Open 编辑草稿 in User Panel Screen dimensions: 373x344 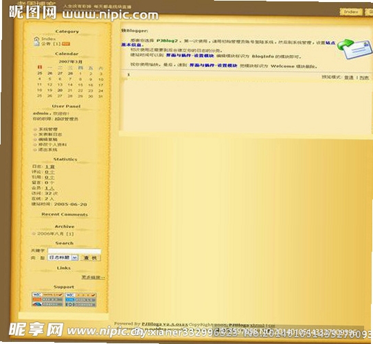coord(48,139)
